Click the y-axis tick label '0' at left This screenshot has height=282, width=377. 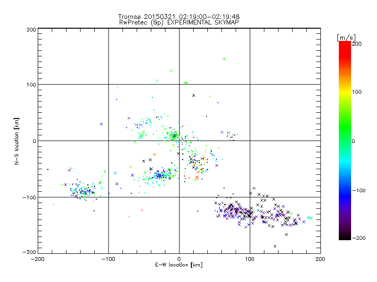34,141
